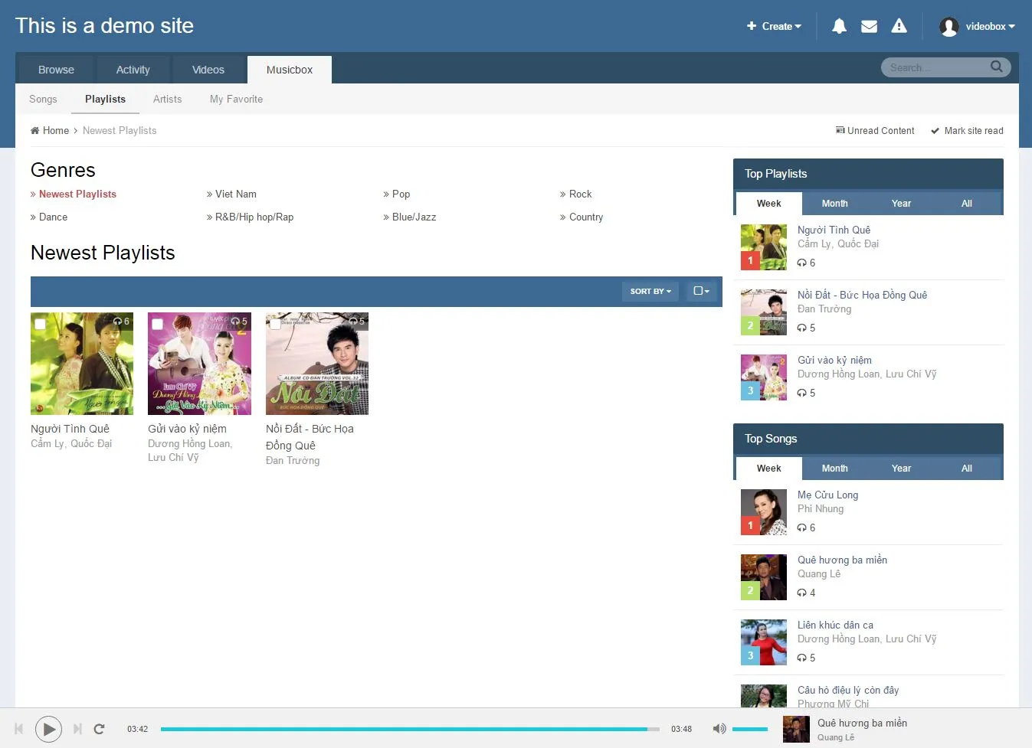The image size is (1032, 748).
Task: Check the Người Tình Quê playlist checkbox
Action: [40, 324]
